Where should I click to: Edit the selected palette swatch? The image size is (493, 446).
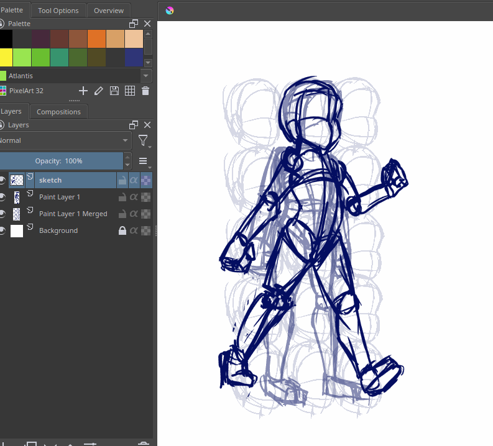click(x=99, y=91)
